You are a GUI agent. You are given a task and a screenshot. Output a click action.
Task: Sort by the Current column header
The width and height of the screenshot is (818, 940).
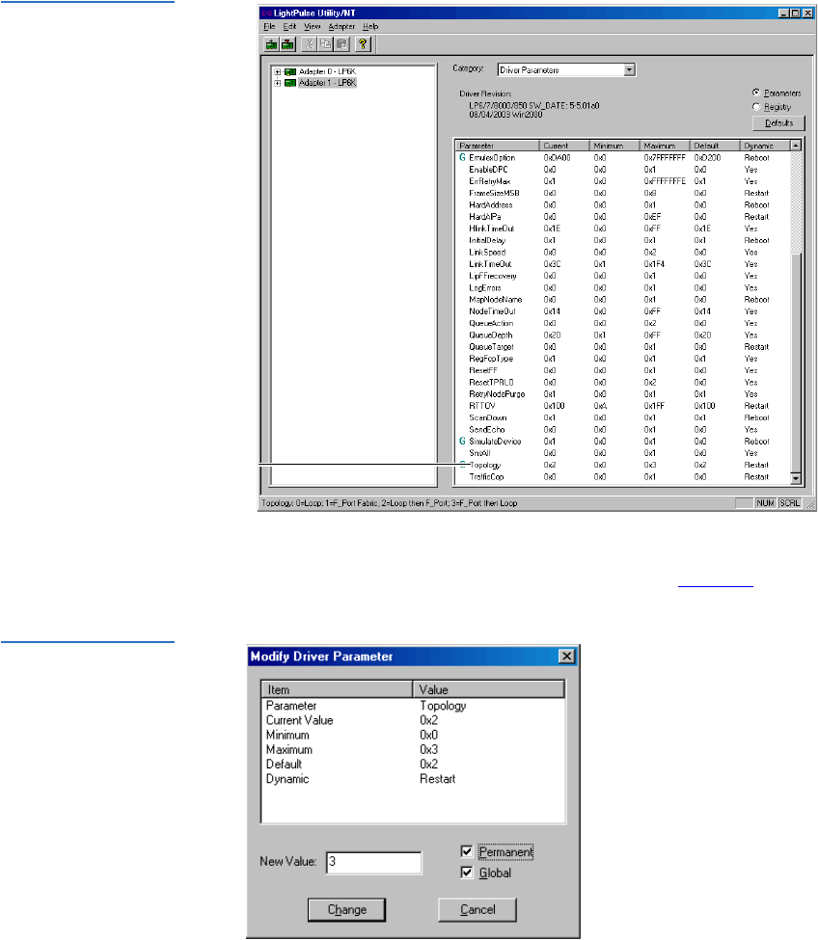point(564,146)
